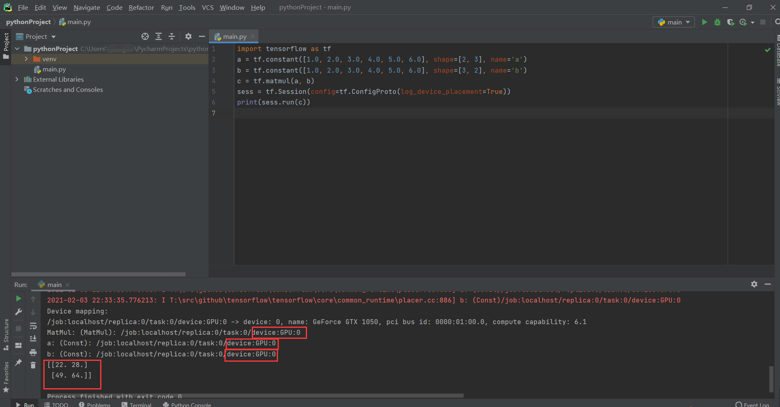Toggle the Structure tool window sidebar button
The width and height of the screenshot is (780, 407).
point(6,334)
